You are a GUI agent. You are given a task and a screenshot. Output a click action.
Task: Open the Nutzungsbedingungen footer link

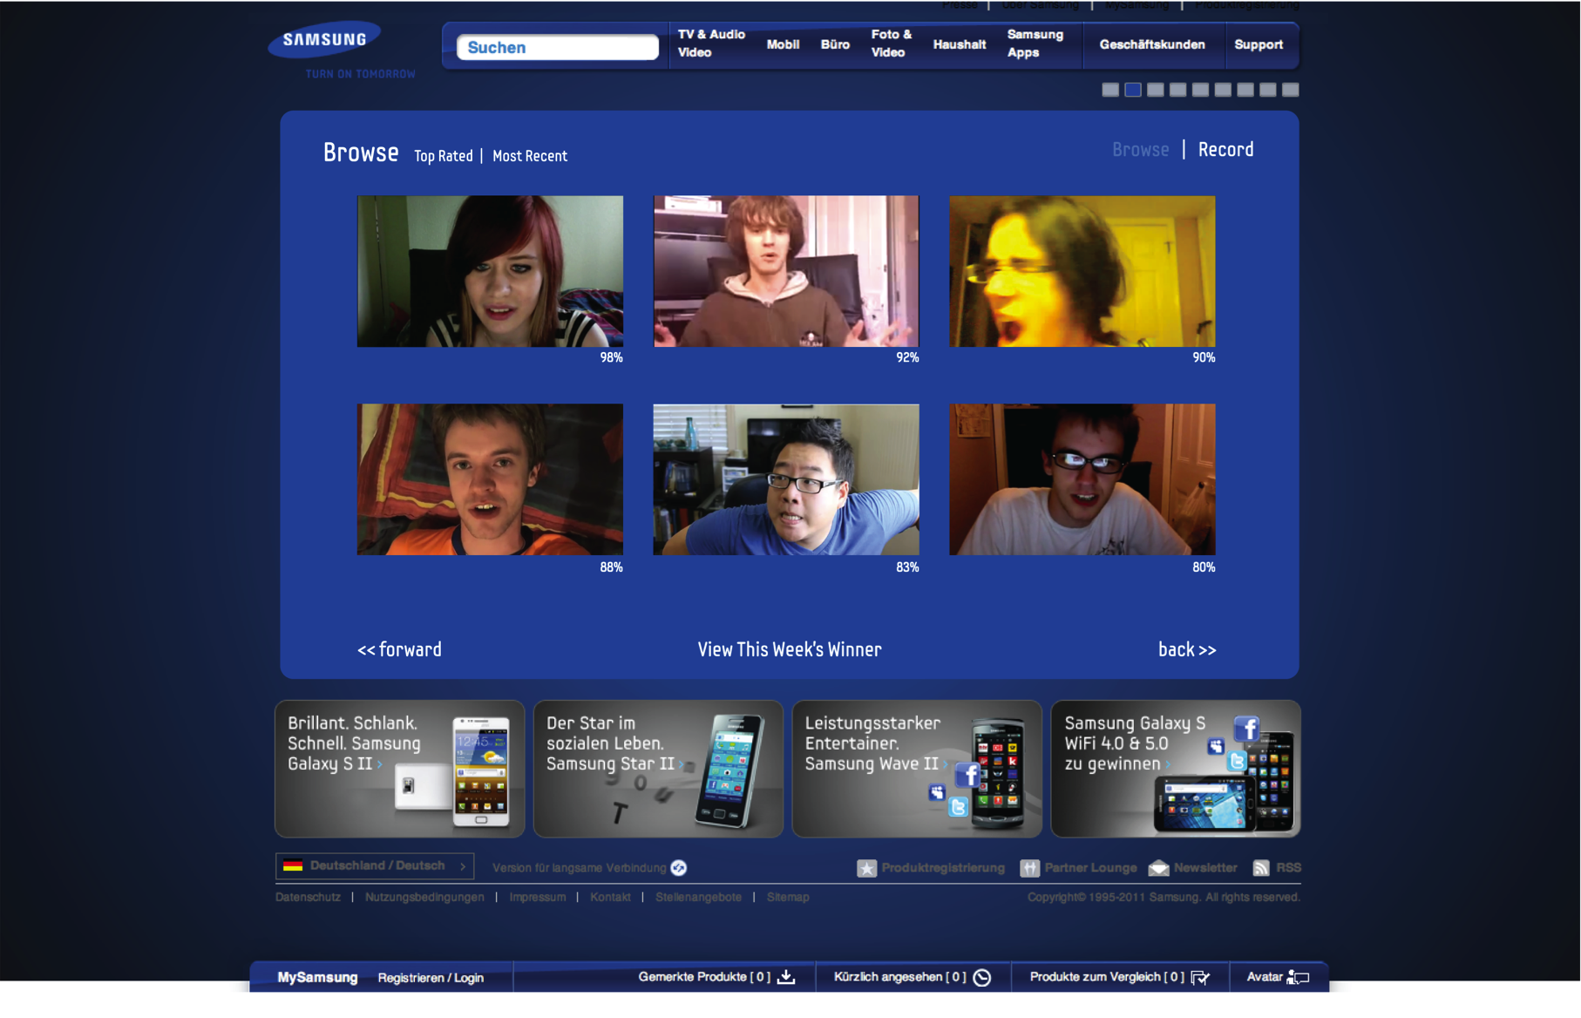(424, 897)
